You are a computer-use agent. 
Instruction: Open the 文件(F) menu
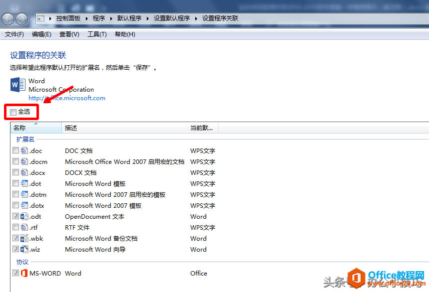14,34
